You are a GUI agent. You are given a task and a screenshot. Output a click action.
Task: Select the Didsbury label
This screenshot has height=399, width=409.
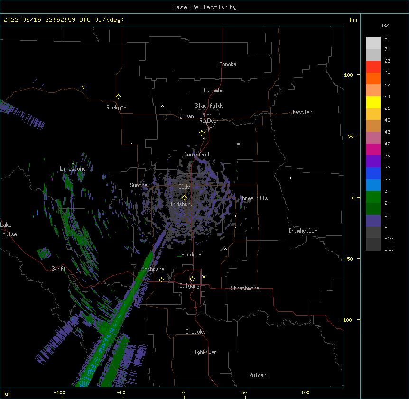(x=182, y=204)
